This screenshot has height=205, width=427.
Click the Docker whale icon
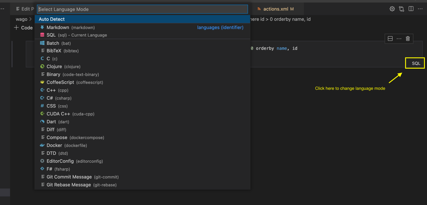(x=42, y=145)
